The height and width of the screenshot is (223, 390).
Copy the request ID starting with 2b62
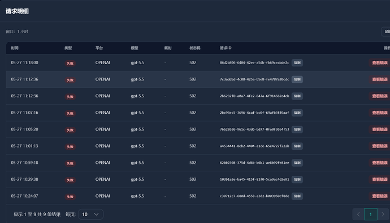tap(297, 96)
